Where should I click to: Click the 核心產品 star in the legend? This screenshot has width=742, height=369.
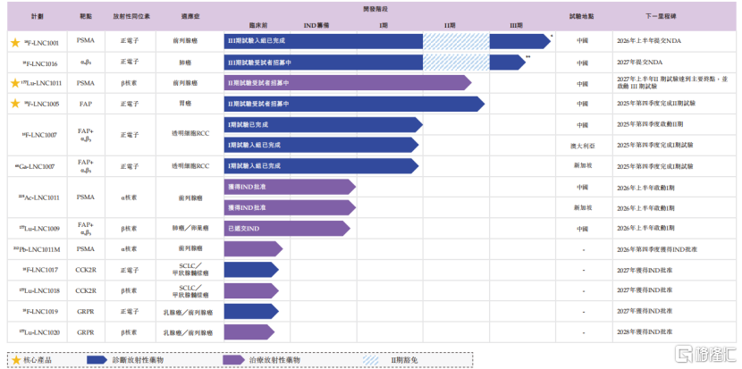17,360
